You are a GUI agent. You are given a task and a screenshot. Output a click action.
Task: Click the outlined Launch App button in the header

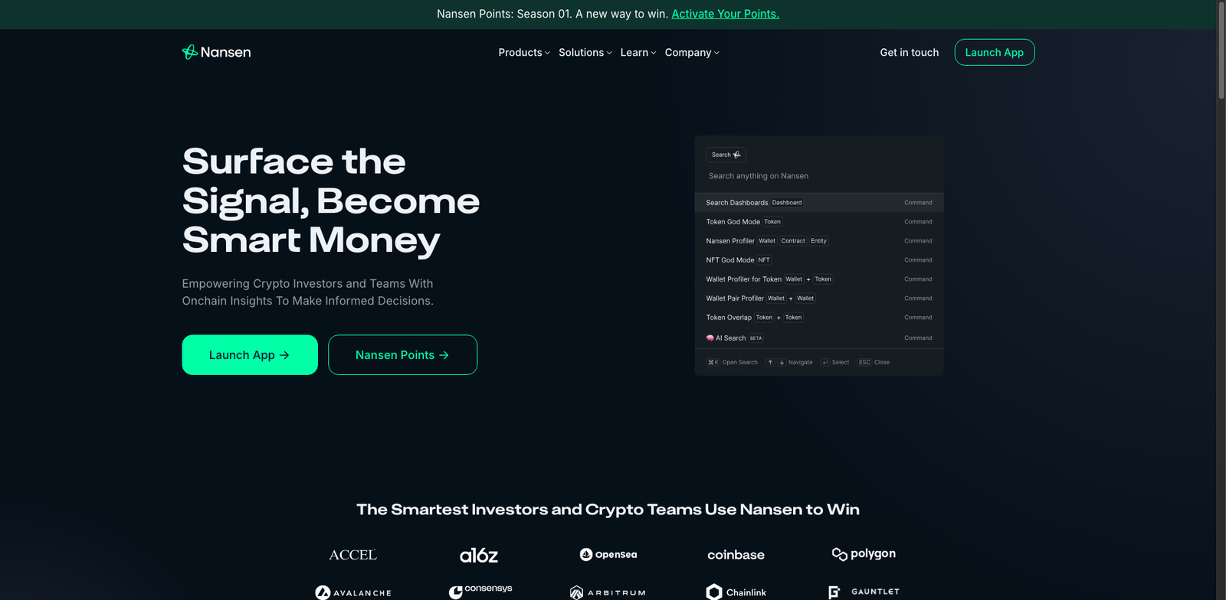(995, 52)
